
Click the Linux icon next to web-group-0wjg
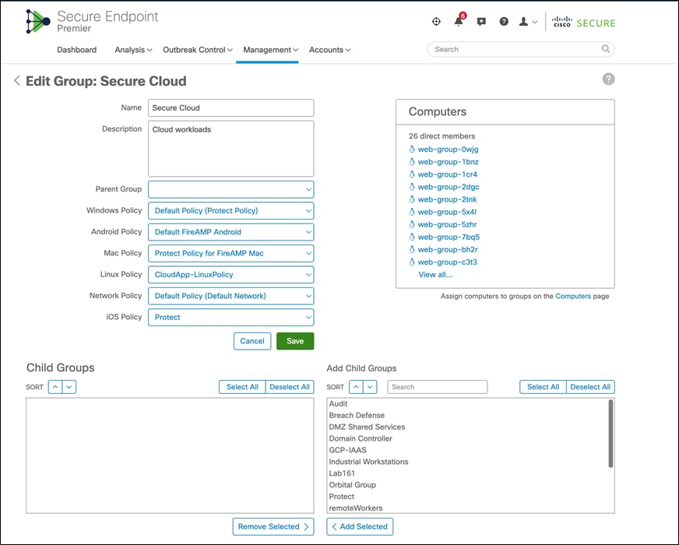[x=412, y=149]
